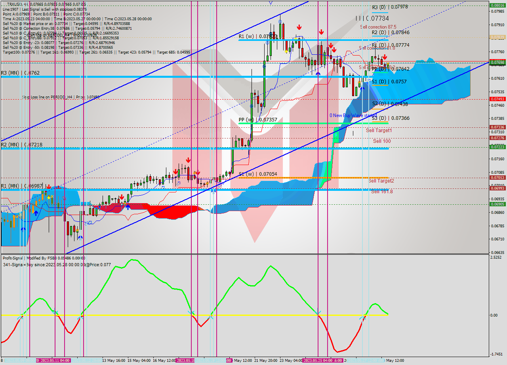Select the Time A Time B Time C line

(x=77, y=19)
